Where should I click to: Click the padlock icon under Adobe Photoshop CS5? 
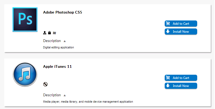49,33
